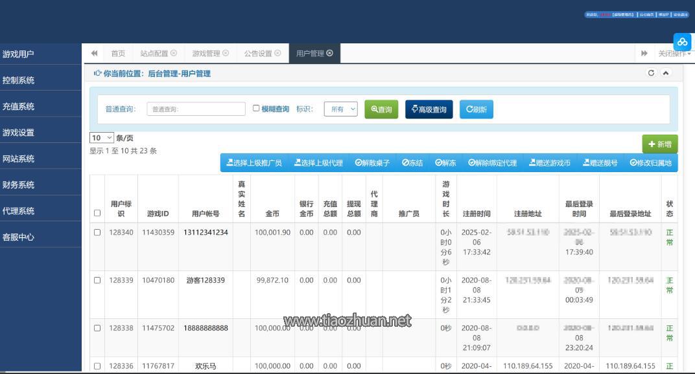Viewport: 695px width, 374px height.
Task: Check the row checkbox for user 128336
Action: coord(97,366)
